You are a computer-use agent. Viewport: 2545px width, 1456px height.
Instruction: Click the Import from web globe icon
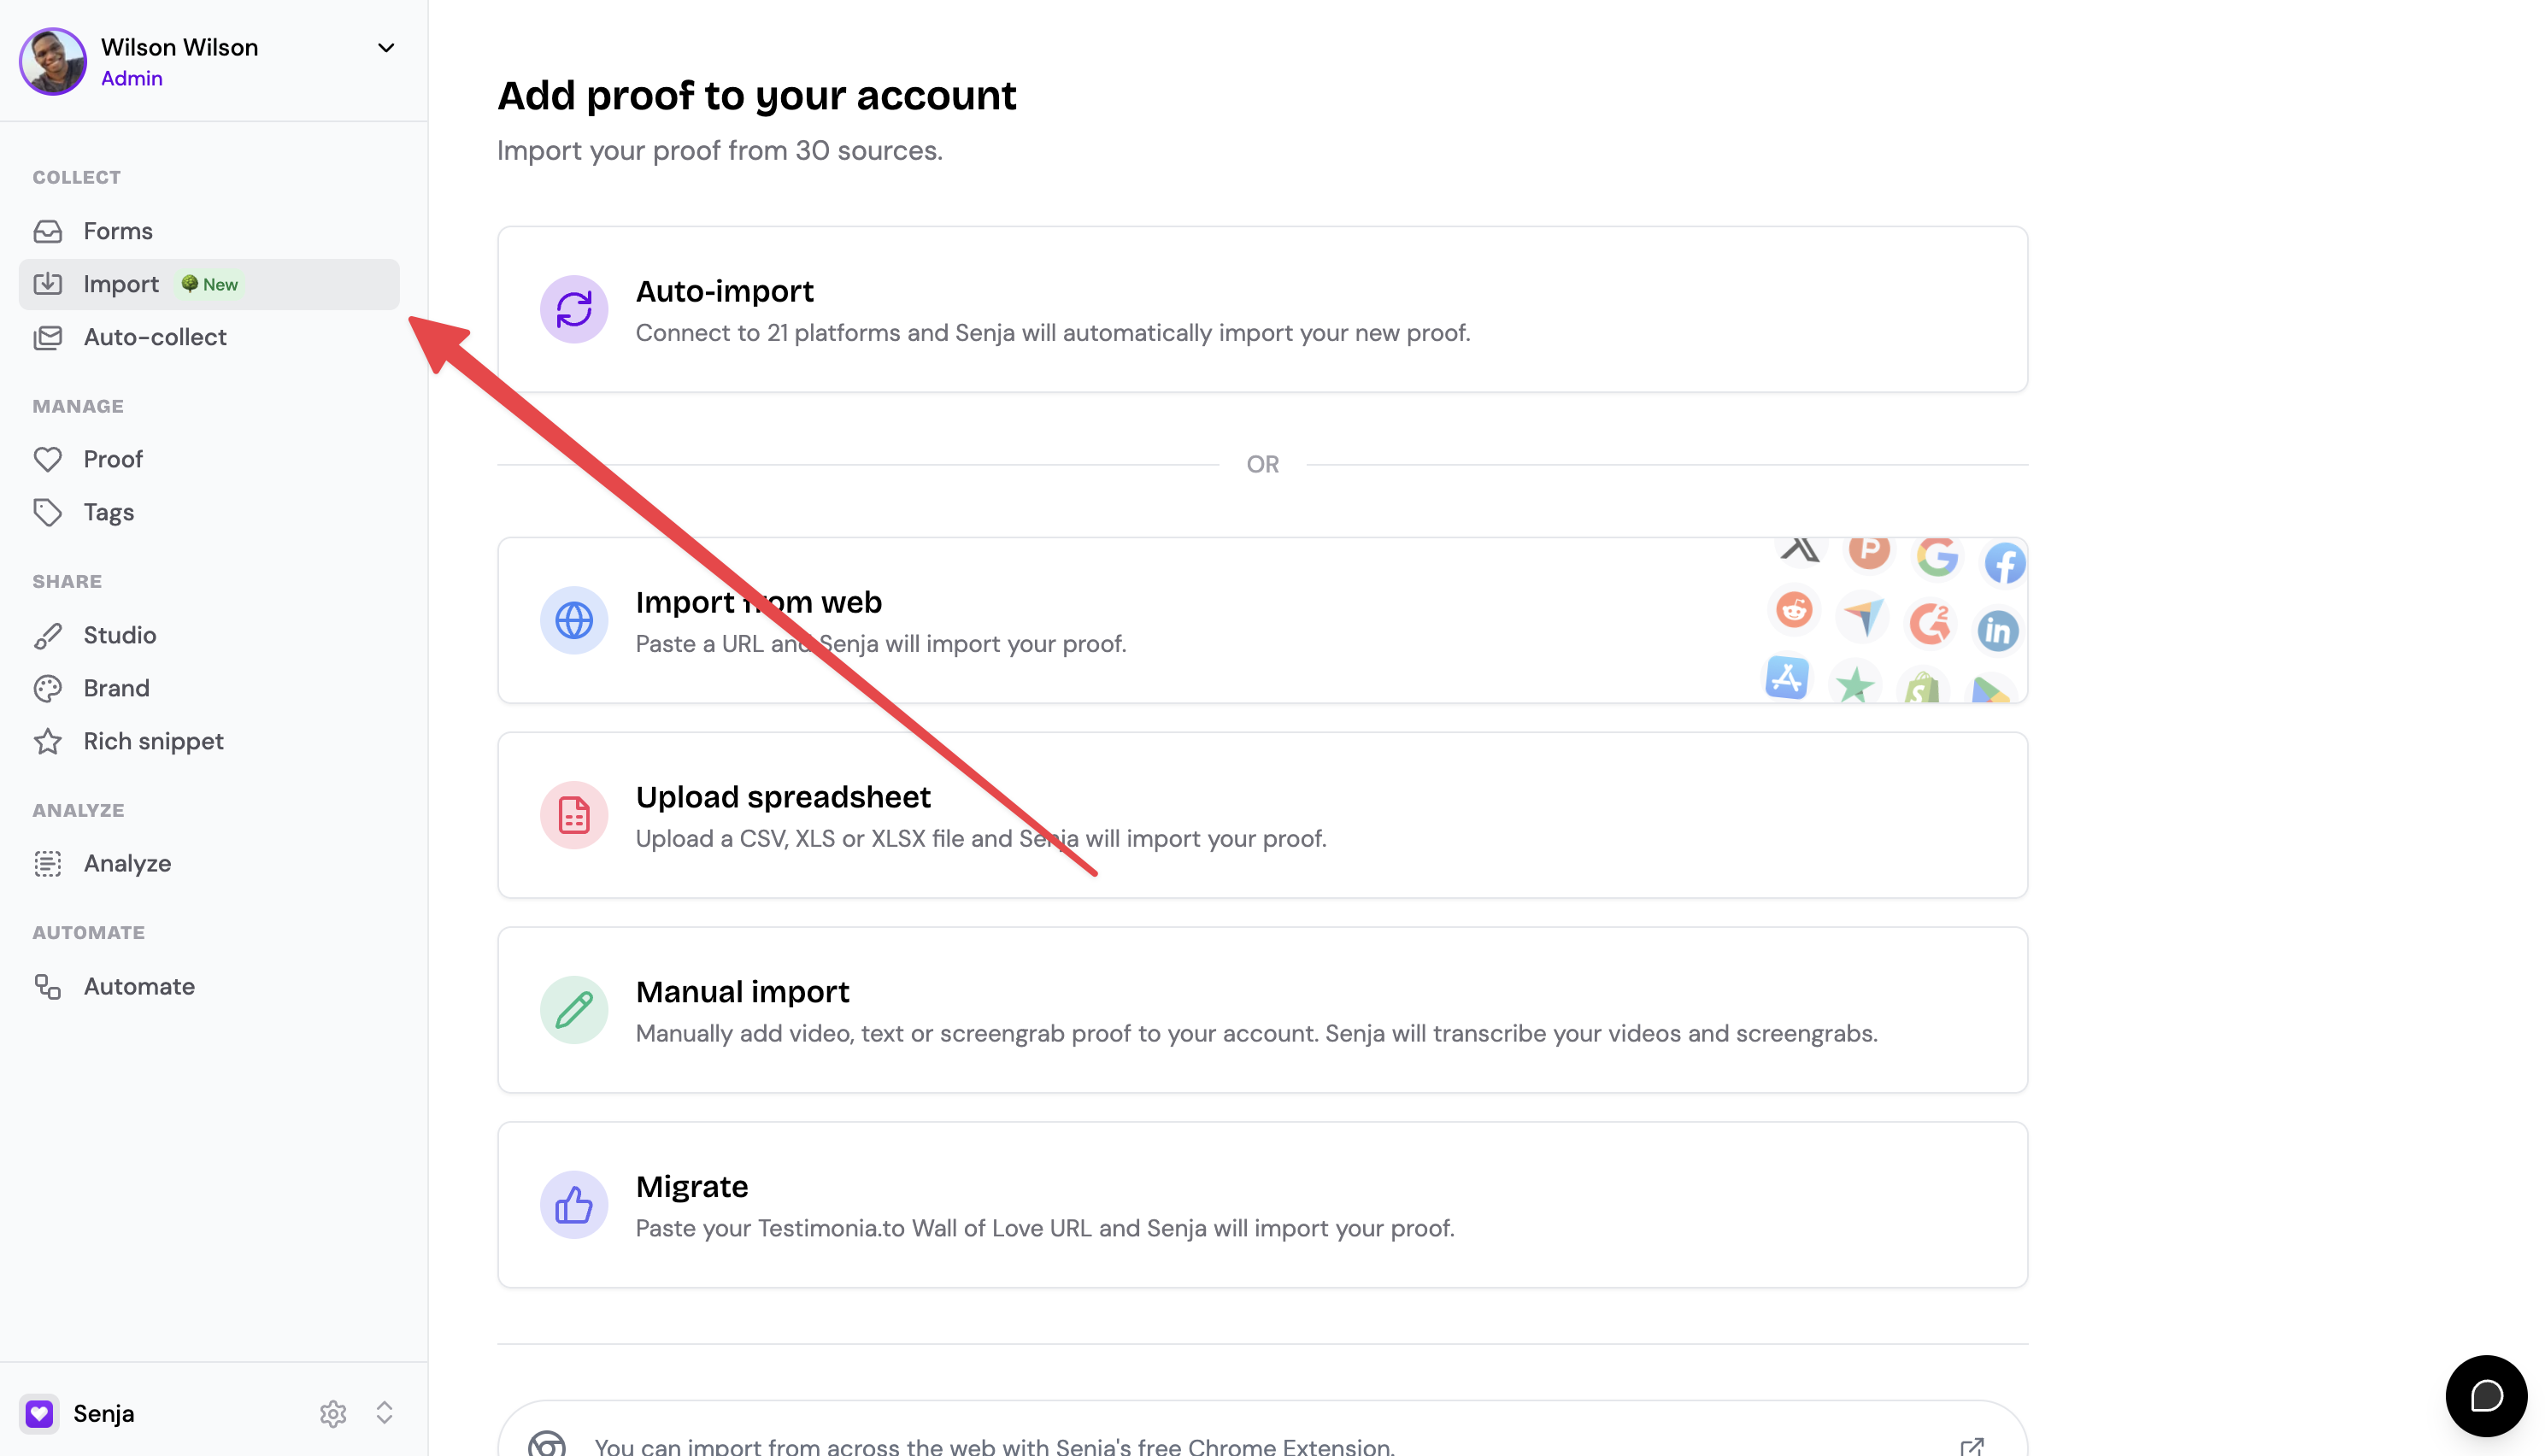point(574,620)
